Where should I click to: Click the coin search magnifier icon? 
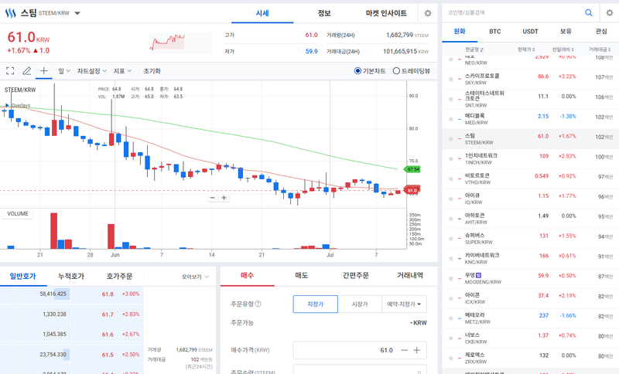point(589,12)
